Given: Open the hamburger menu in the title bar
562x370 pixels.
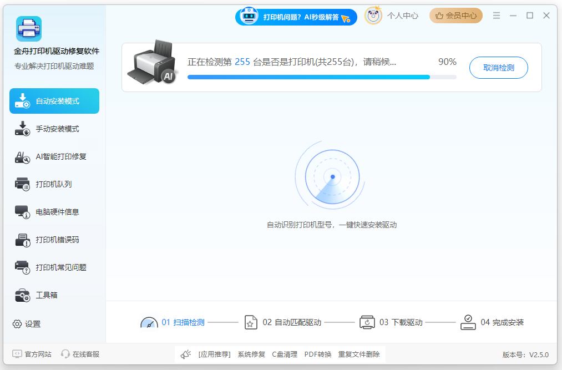Looking at the screenshot, I should (x=497, y=16).
